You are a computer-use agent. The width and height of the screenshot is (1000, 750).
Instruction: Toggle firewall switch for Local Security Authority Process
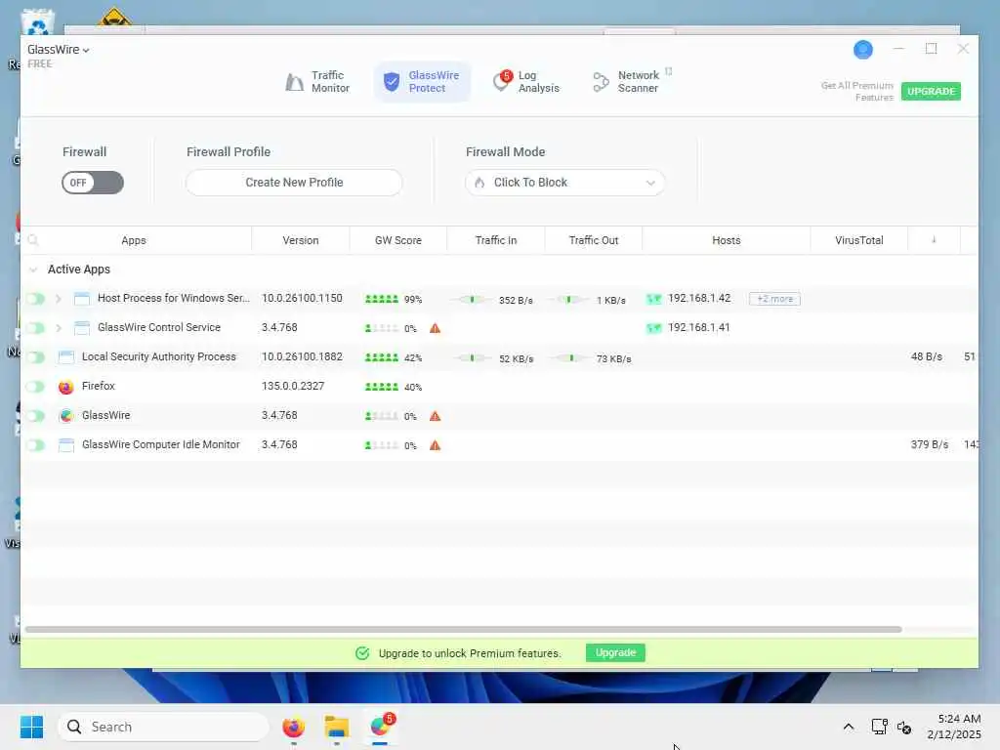(x=36, y=357)
